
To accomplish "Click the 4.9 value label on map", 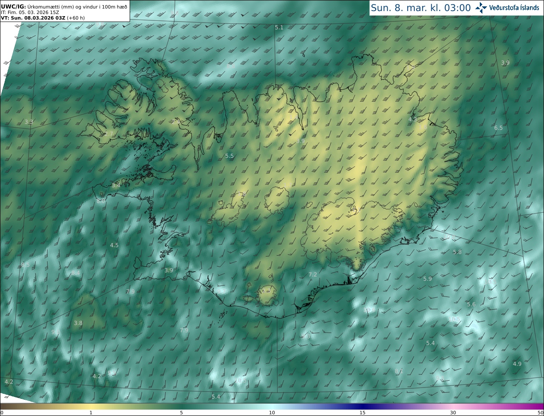I will (517, 364).
